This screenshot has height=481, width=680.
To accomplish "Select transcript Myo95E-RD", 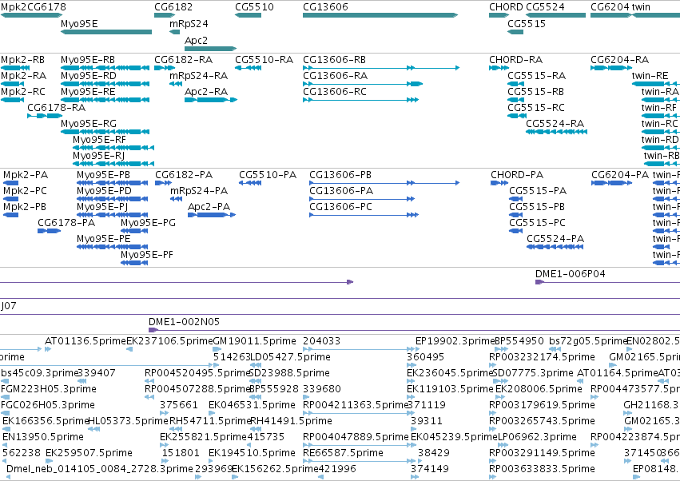I will coord(105,84).
